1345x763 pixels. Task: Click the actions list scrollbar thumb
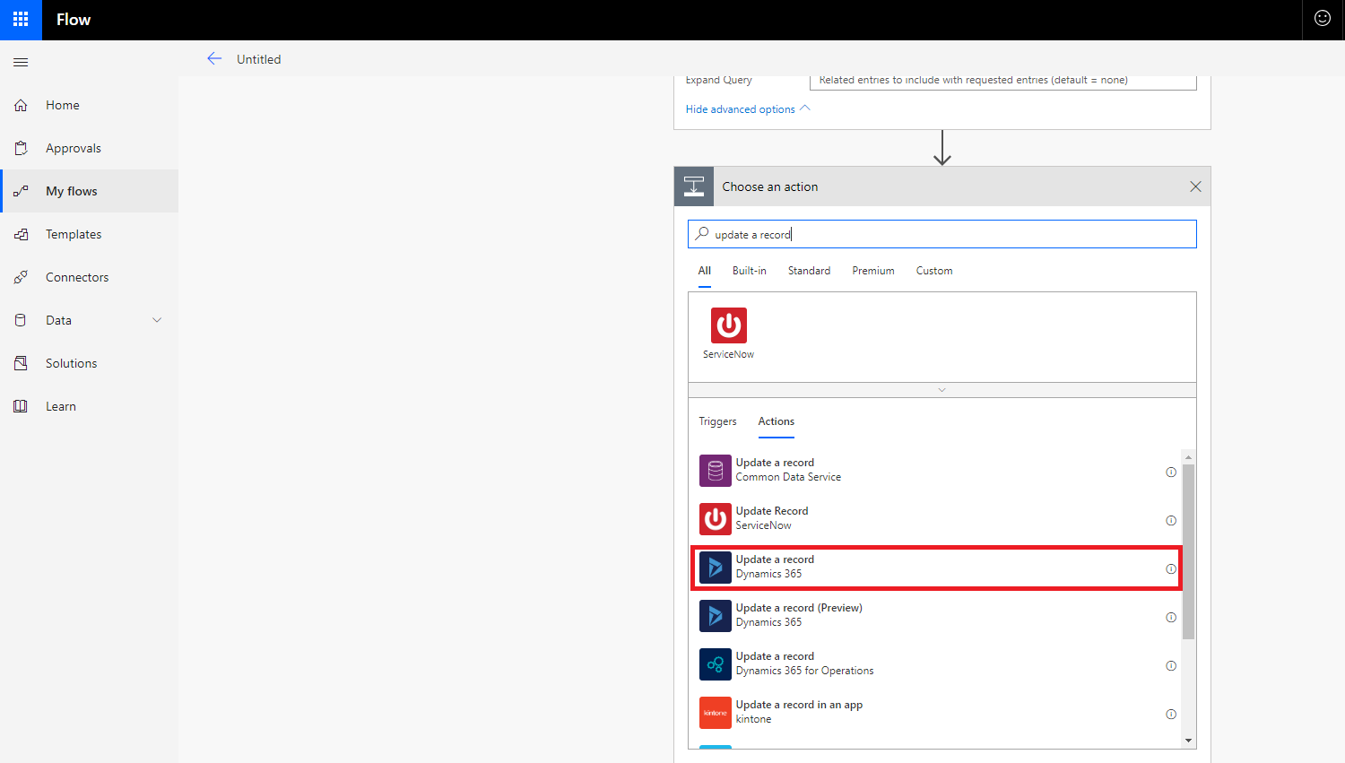[x=1189, y=551]
